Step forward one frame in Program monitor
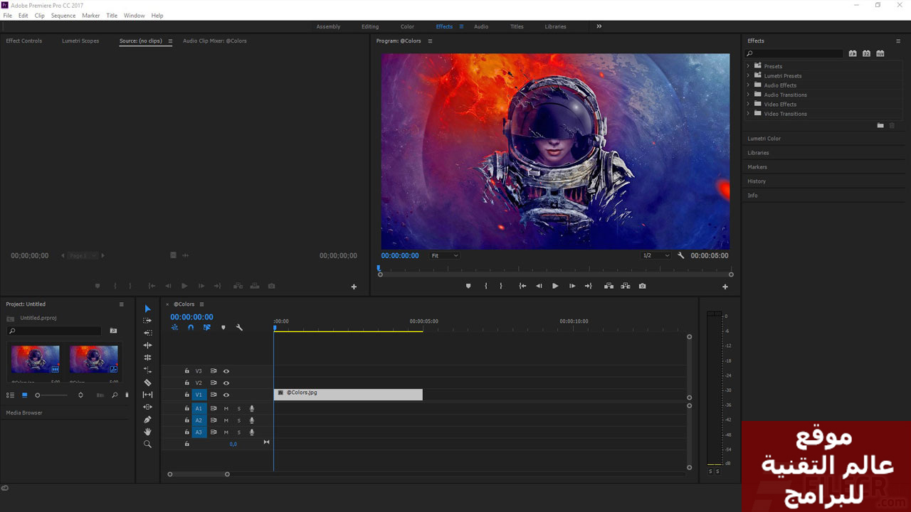The width and height of the screenshot is (911, 512). [572, 286]
